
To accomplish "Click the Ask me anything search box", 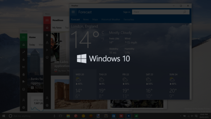I will point(32,116).
